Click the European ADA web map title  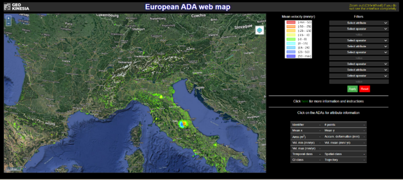coord(187,7)
